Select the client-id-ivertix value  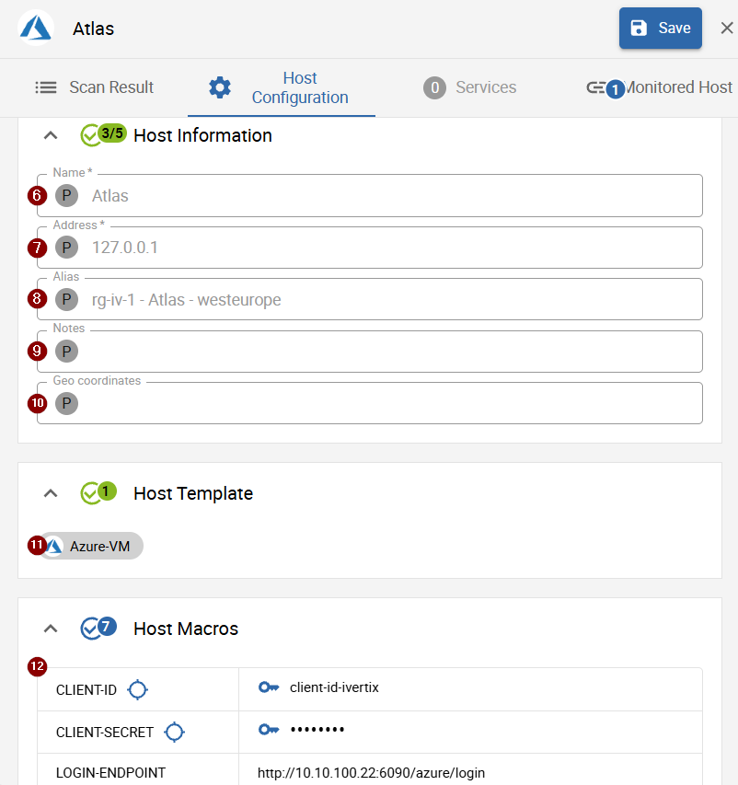[x=334, y=687]
